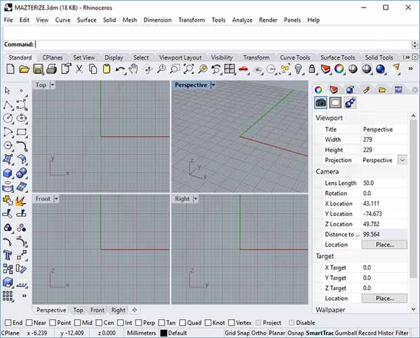Open the Front viewport dropdown arrow
This screenshot has height=338, width=420.
pyautogui.click(x=56, y=198)
